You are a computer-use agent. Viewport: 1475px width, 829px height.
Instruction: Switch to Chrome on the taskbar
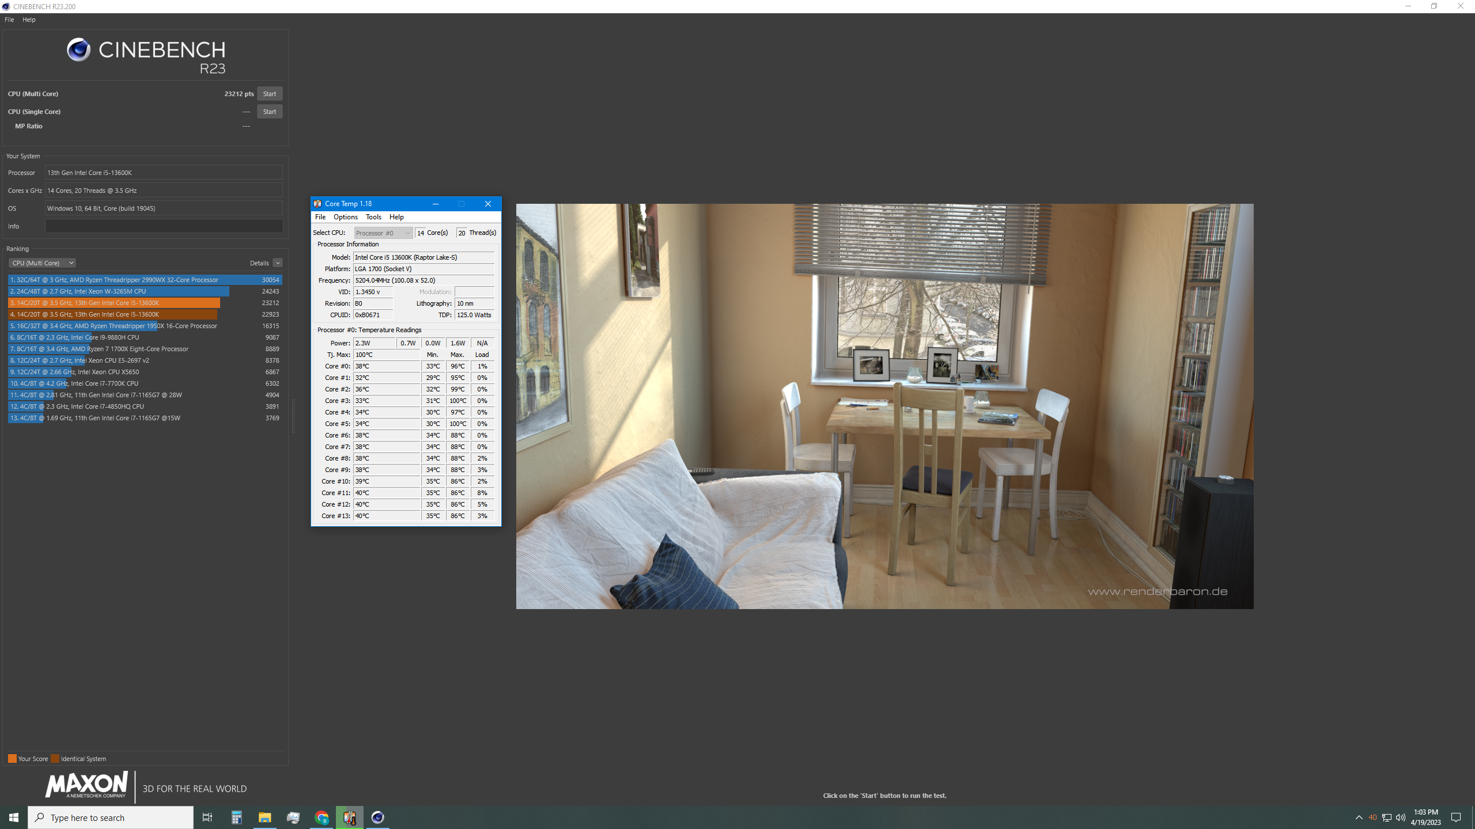[x=322, y=817]
